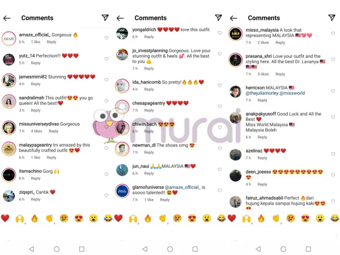Reply to prasana_shri's comment
Image resolution: width=340 pixels, height=255 pixels.
coord(280,74)
